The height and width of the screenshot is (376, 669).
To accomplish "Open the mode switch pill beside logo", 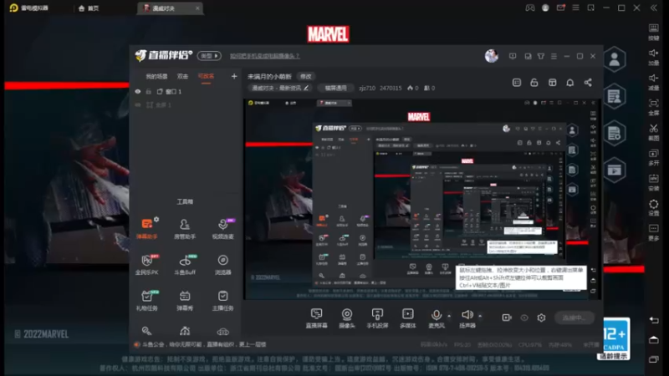I will 209,56.
